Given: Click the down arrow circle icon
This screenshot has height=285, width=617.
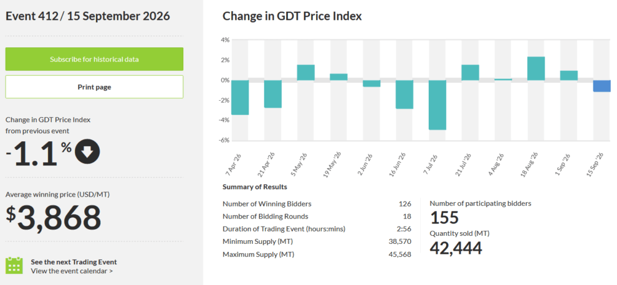Looking at the screenshot, I should click(x=87, y=151).
